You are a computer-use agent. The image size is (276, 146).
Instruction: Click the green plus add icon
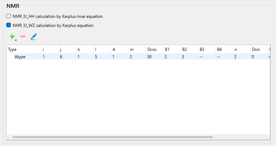[x=12, y=36]
